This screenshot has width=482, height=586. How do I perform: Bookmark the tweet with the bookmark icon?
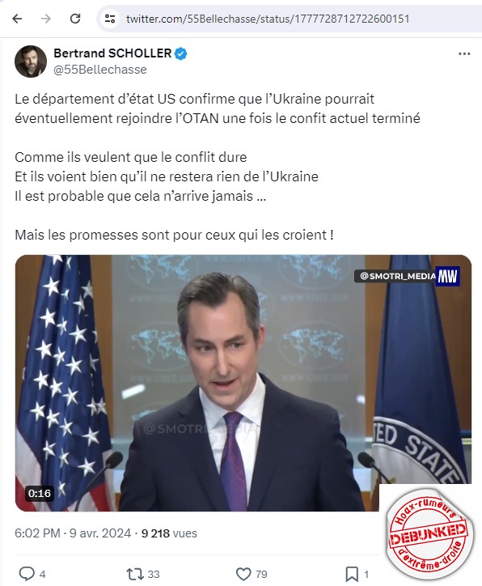pos(352,574)
